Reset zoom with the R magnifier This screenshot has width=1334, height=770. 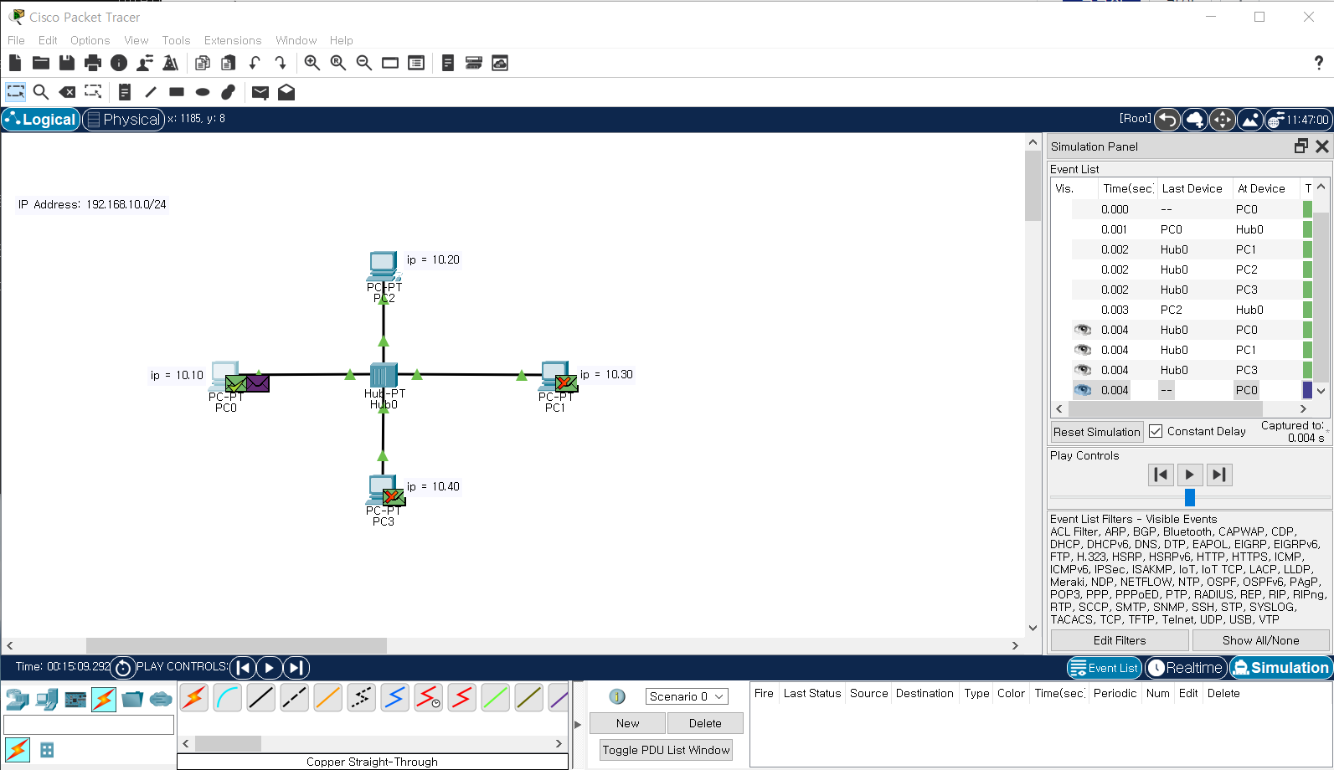tap(338, 63)
